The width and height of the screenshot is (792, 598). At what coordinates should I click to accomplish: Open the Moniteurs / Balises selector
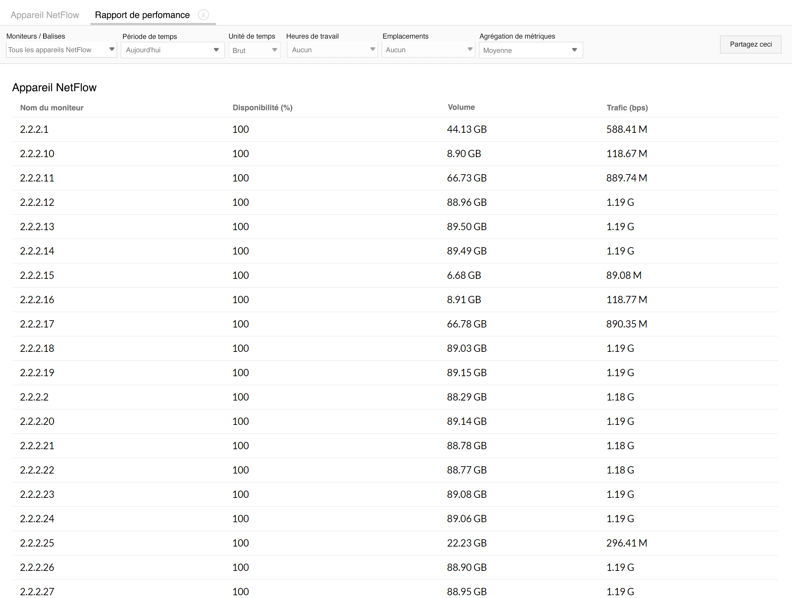pos(61,50)
